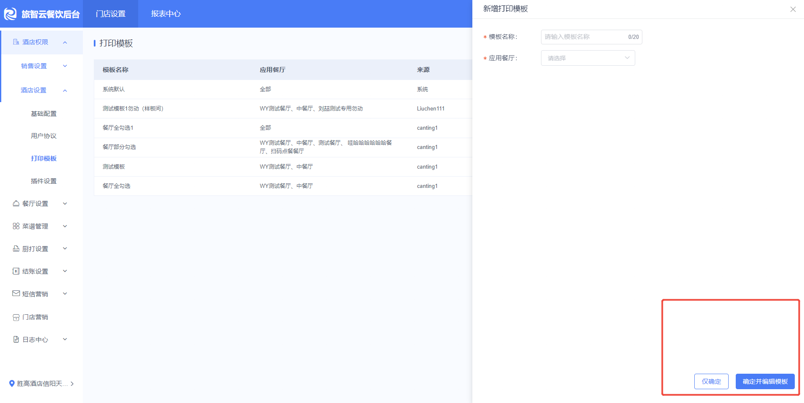The height and width of the screenshot is (403, 804).
Task: Click the 菜谱管理 grid icon
Action: tap(16, 226)
